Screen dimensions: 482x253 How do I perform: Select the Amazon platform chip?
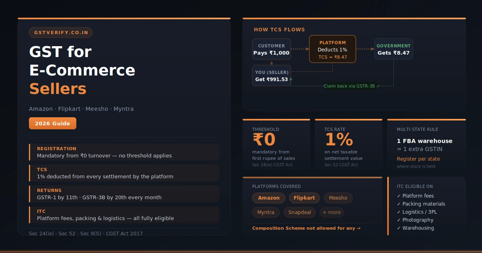269,198
